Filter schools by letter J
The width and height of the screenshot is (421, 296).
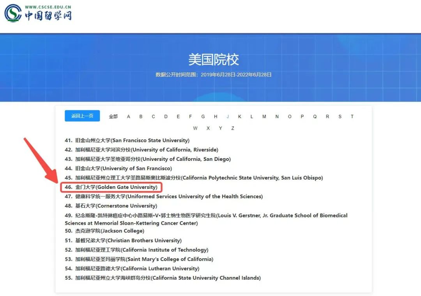[x=228, y=116]
